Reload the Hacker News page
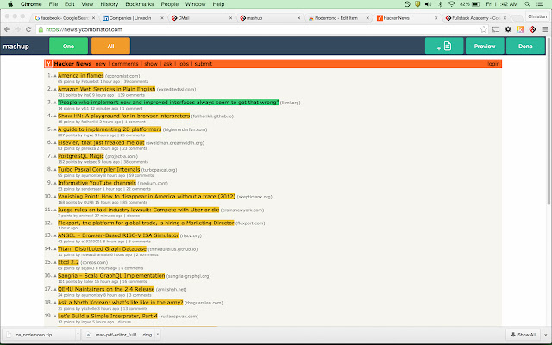Screen dimensions: 552x345 (x=28, y=29)
